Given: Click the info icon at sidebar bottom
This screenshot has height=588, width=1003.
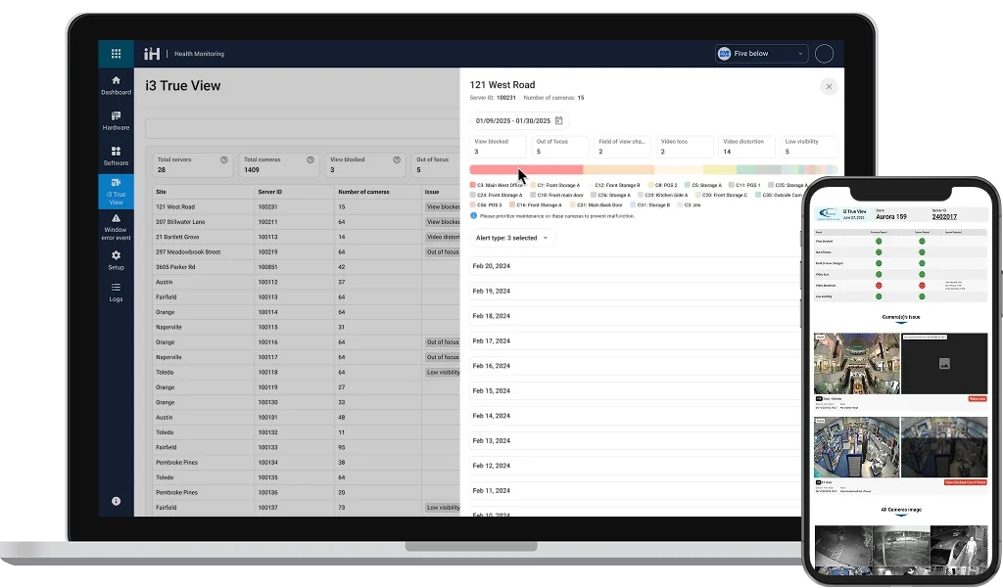Looking at the screenshot, I should tap(116, 501).
